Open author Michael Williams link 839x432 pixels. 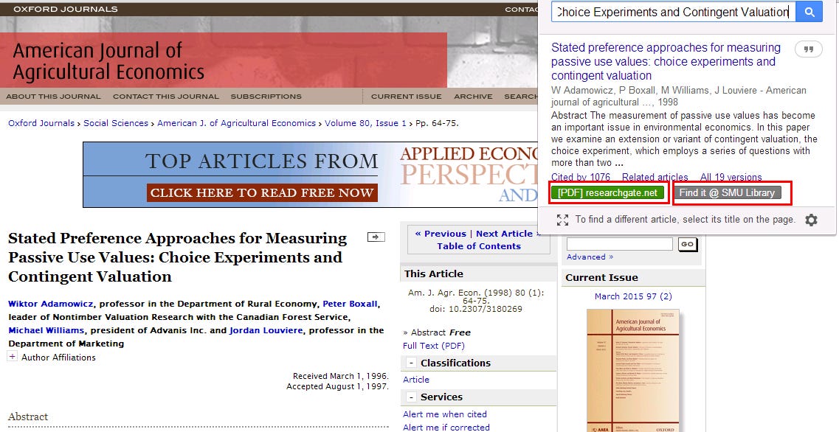click(46, 330)
